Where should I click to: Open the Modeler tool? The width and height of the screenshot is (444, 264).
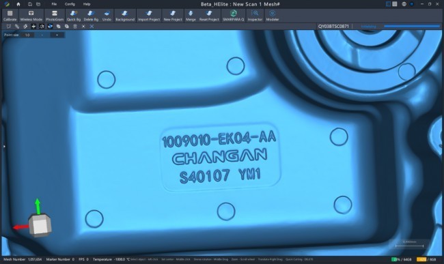(273, 16)
